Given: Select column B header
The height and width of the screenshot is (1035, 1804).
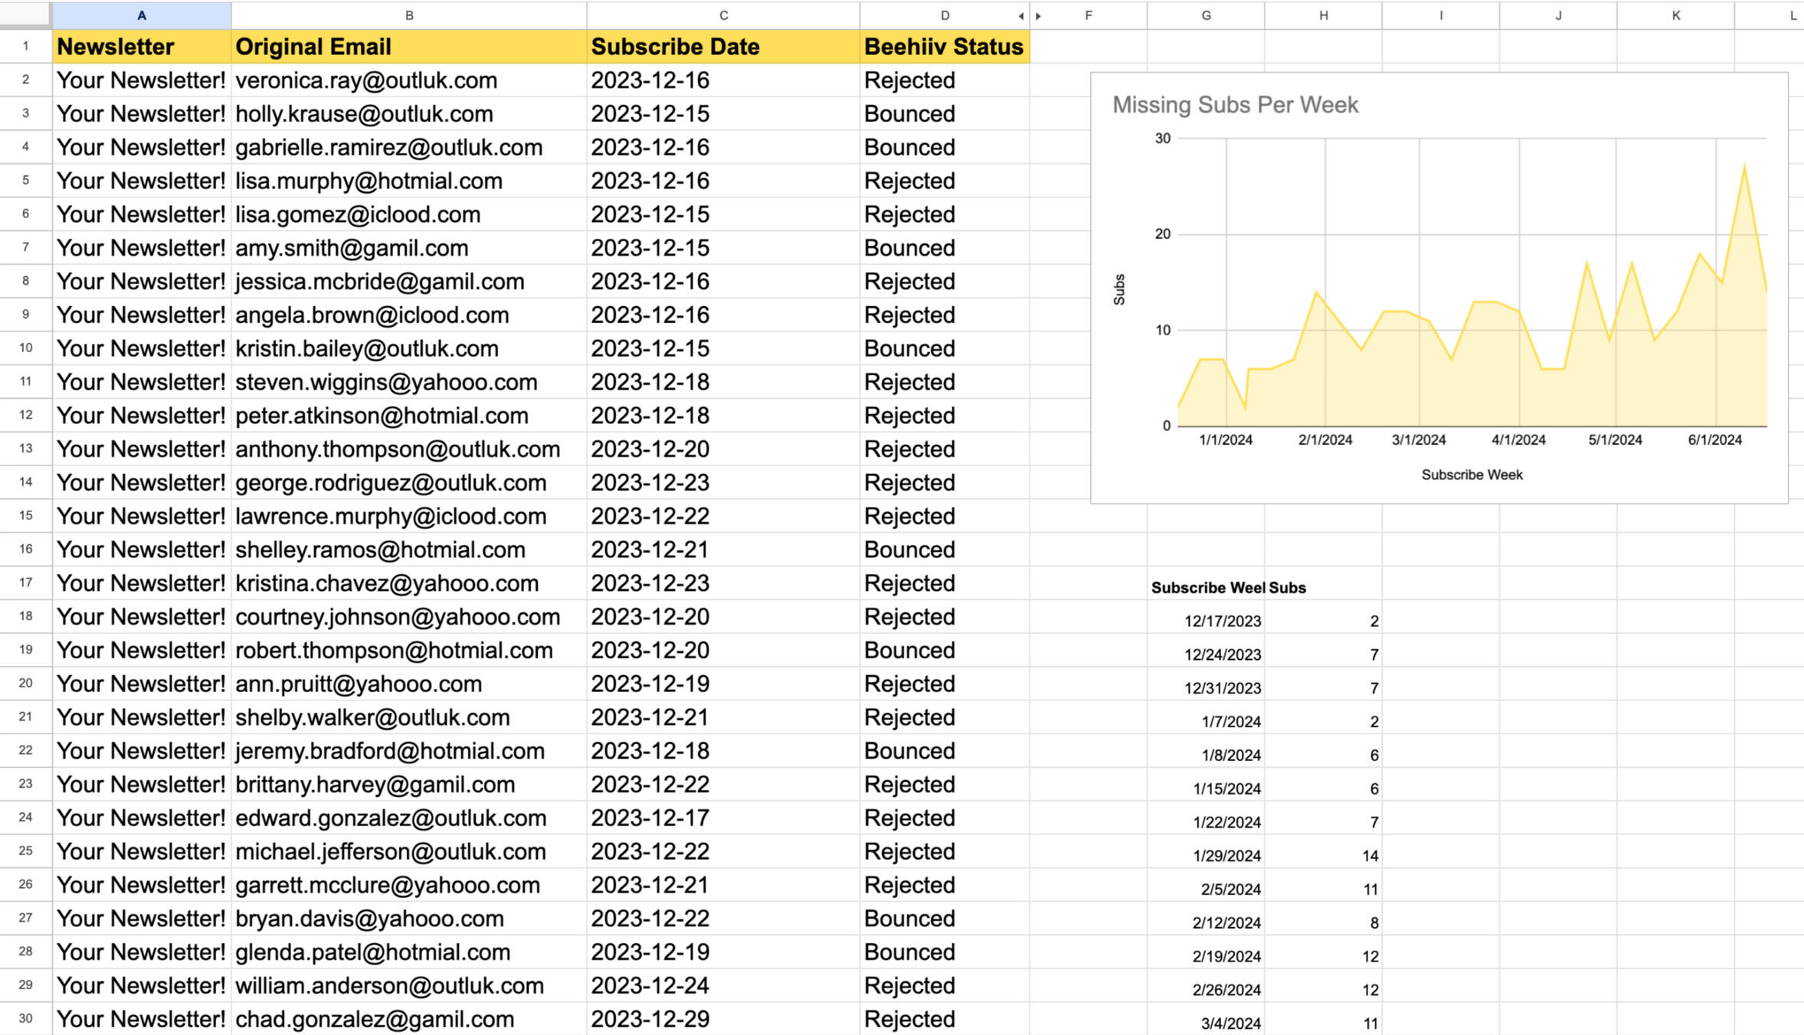Looking at the screenshot, I should tap(409, 15).
